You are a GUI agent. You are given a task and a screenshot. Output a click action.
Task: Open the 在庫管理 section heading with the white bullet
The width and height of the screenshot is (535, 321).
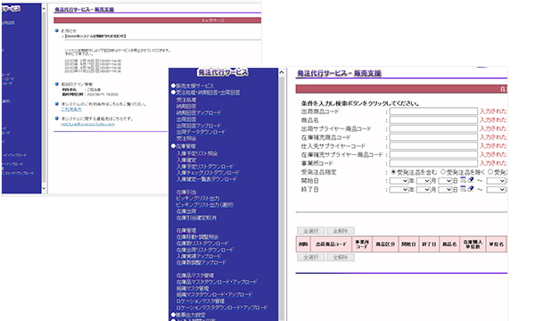pos(185,146)
